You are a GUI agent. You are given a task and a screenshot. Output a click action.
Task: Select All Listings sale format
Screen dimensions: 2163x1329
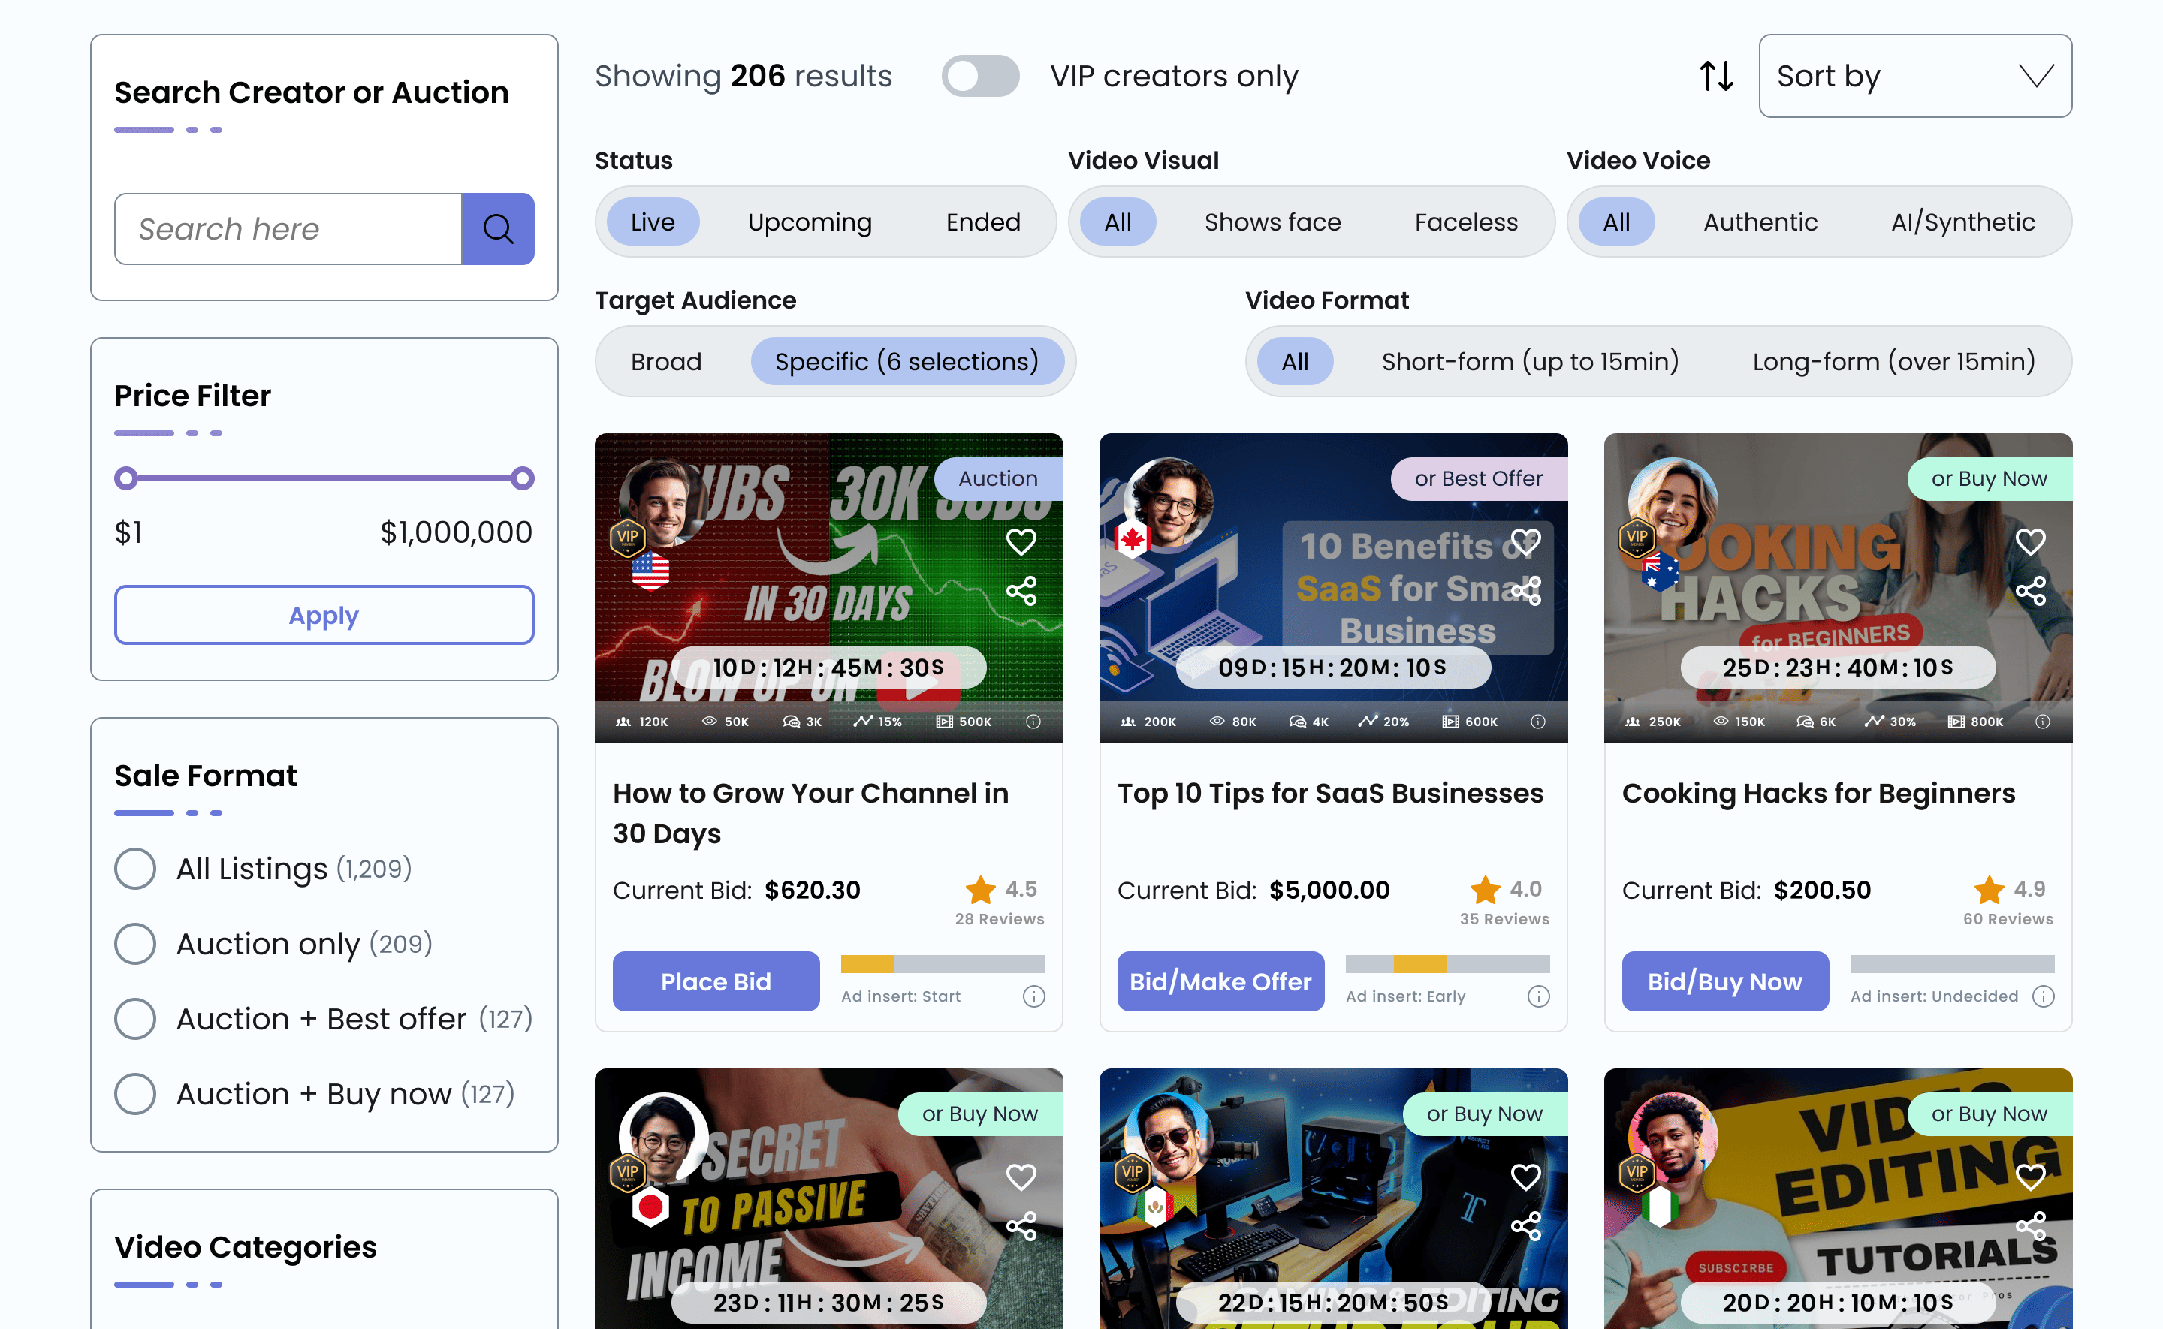pos(135,869)
